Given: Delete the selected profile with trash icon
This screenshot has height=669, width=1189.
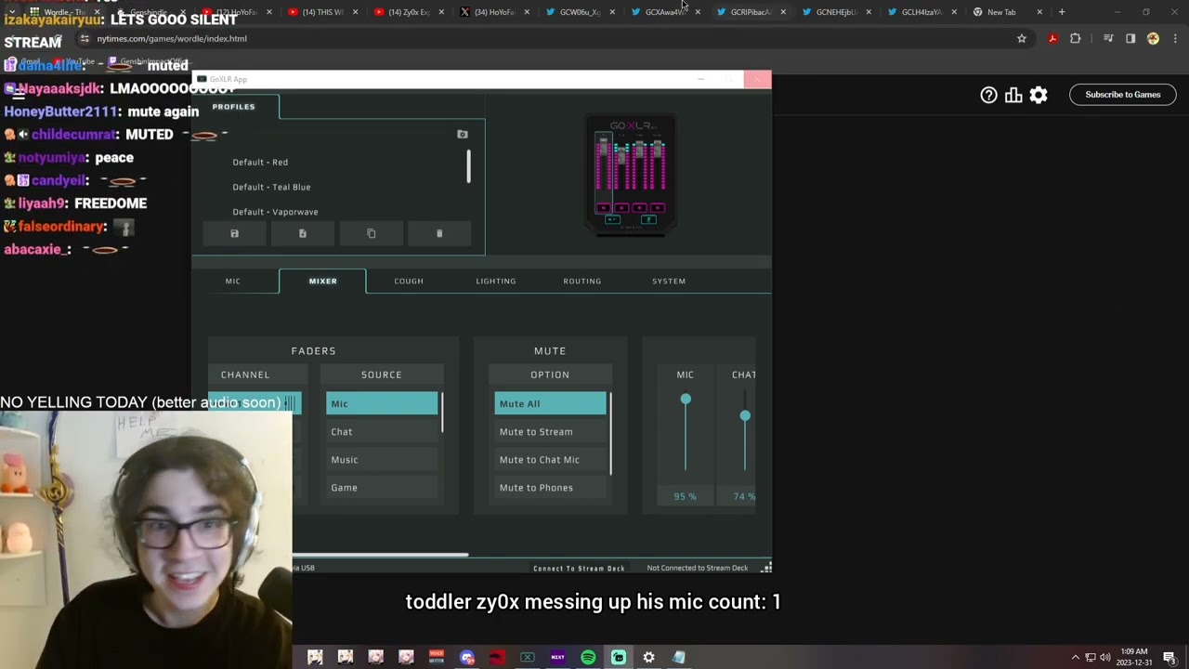Looking at the screenshot, I should [439, 233].
